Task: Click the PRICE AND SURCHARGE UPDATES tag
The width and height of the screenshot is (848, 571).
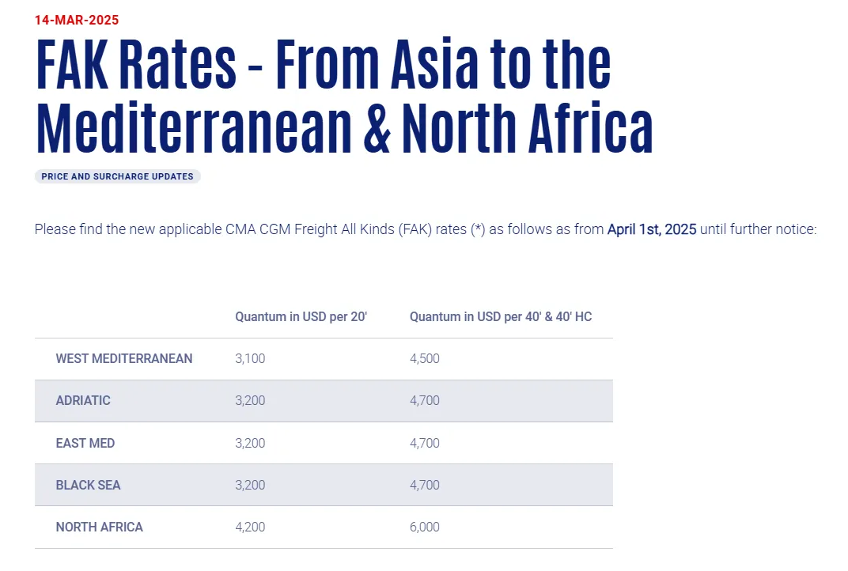Action: tap(117, 176)
